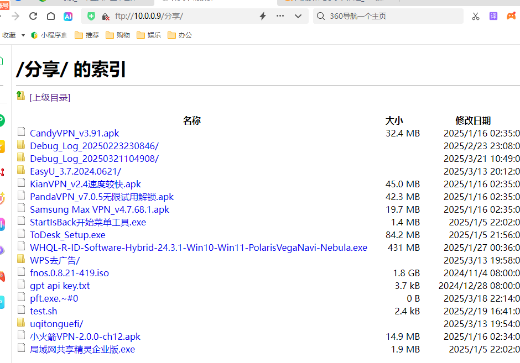
Task: Click the file icon beside test.sh
Action: 21,309
